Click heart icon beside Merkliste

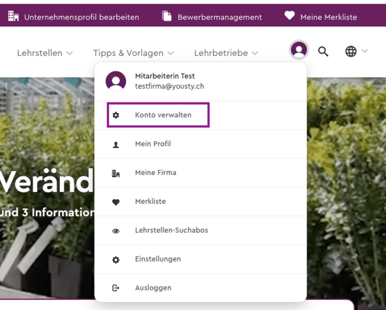coord(116,203)
